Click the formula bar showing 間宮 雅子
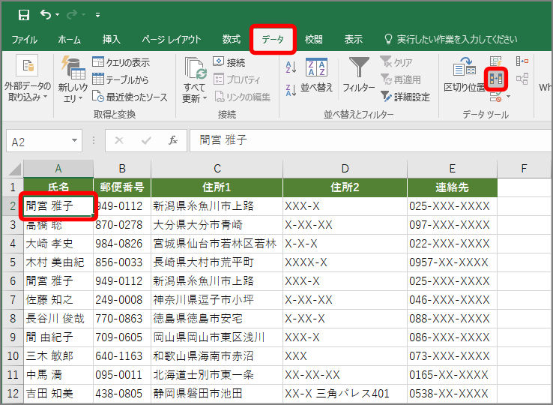 [x=371, y=140]
